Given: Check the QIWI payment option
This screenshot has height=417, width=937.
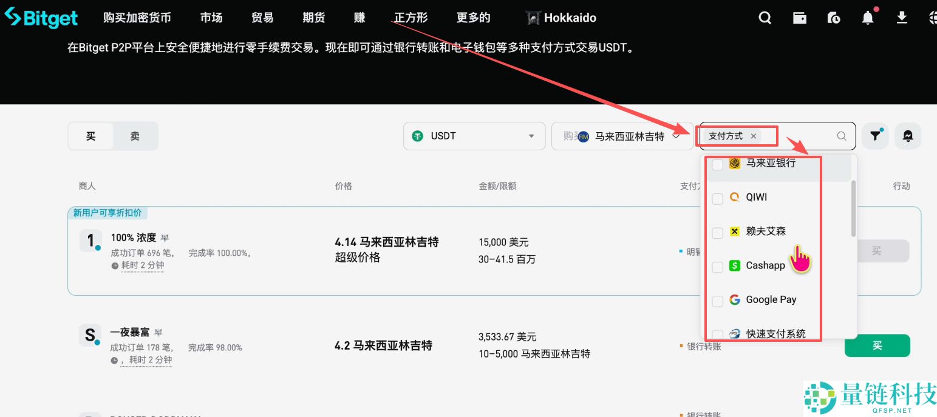Looking at the screenshot, I should tap(717, 198).
